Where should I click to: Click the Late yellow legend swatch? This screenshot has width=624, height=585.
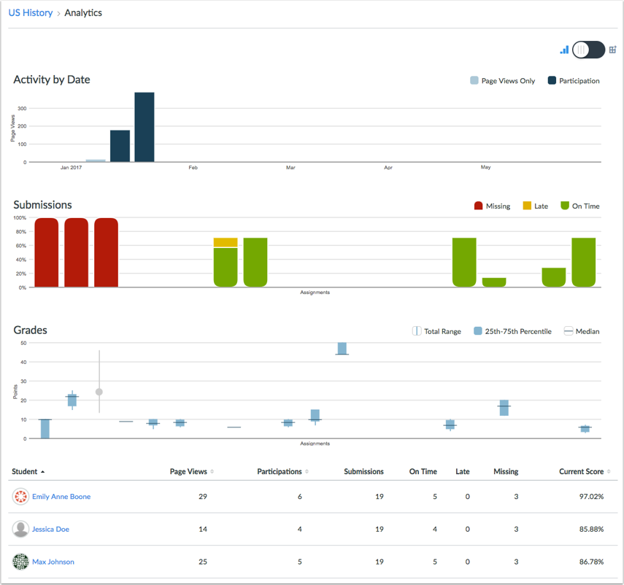pyautogui.click(x=527, y=206)
